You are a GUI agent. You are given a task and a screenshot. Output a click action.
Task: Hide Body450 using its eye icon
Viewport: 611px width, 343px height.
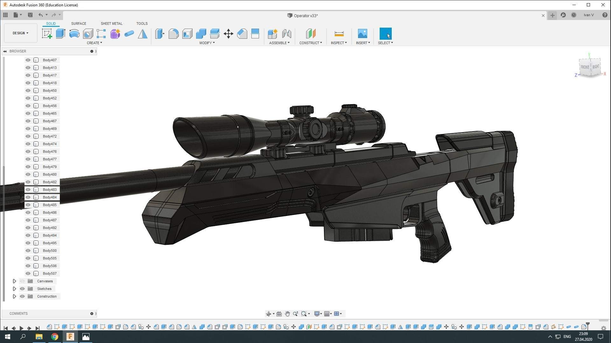coord(28,91)
